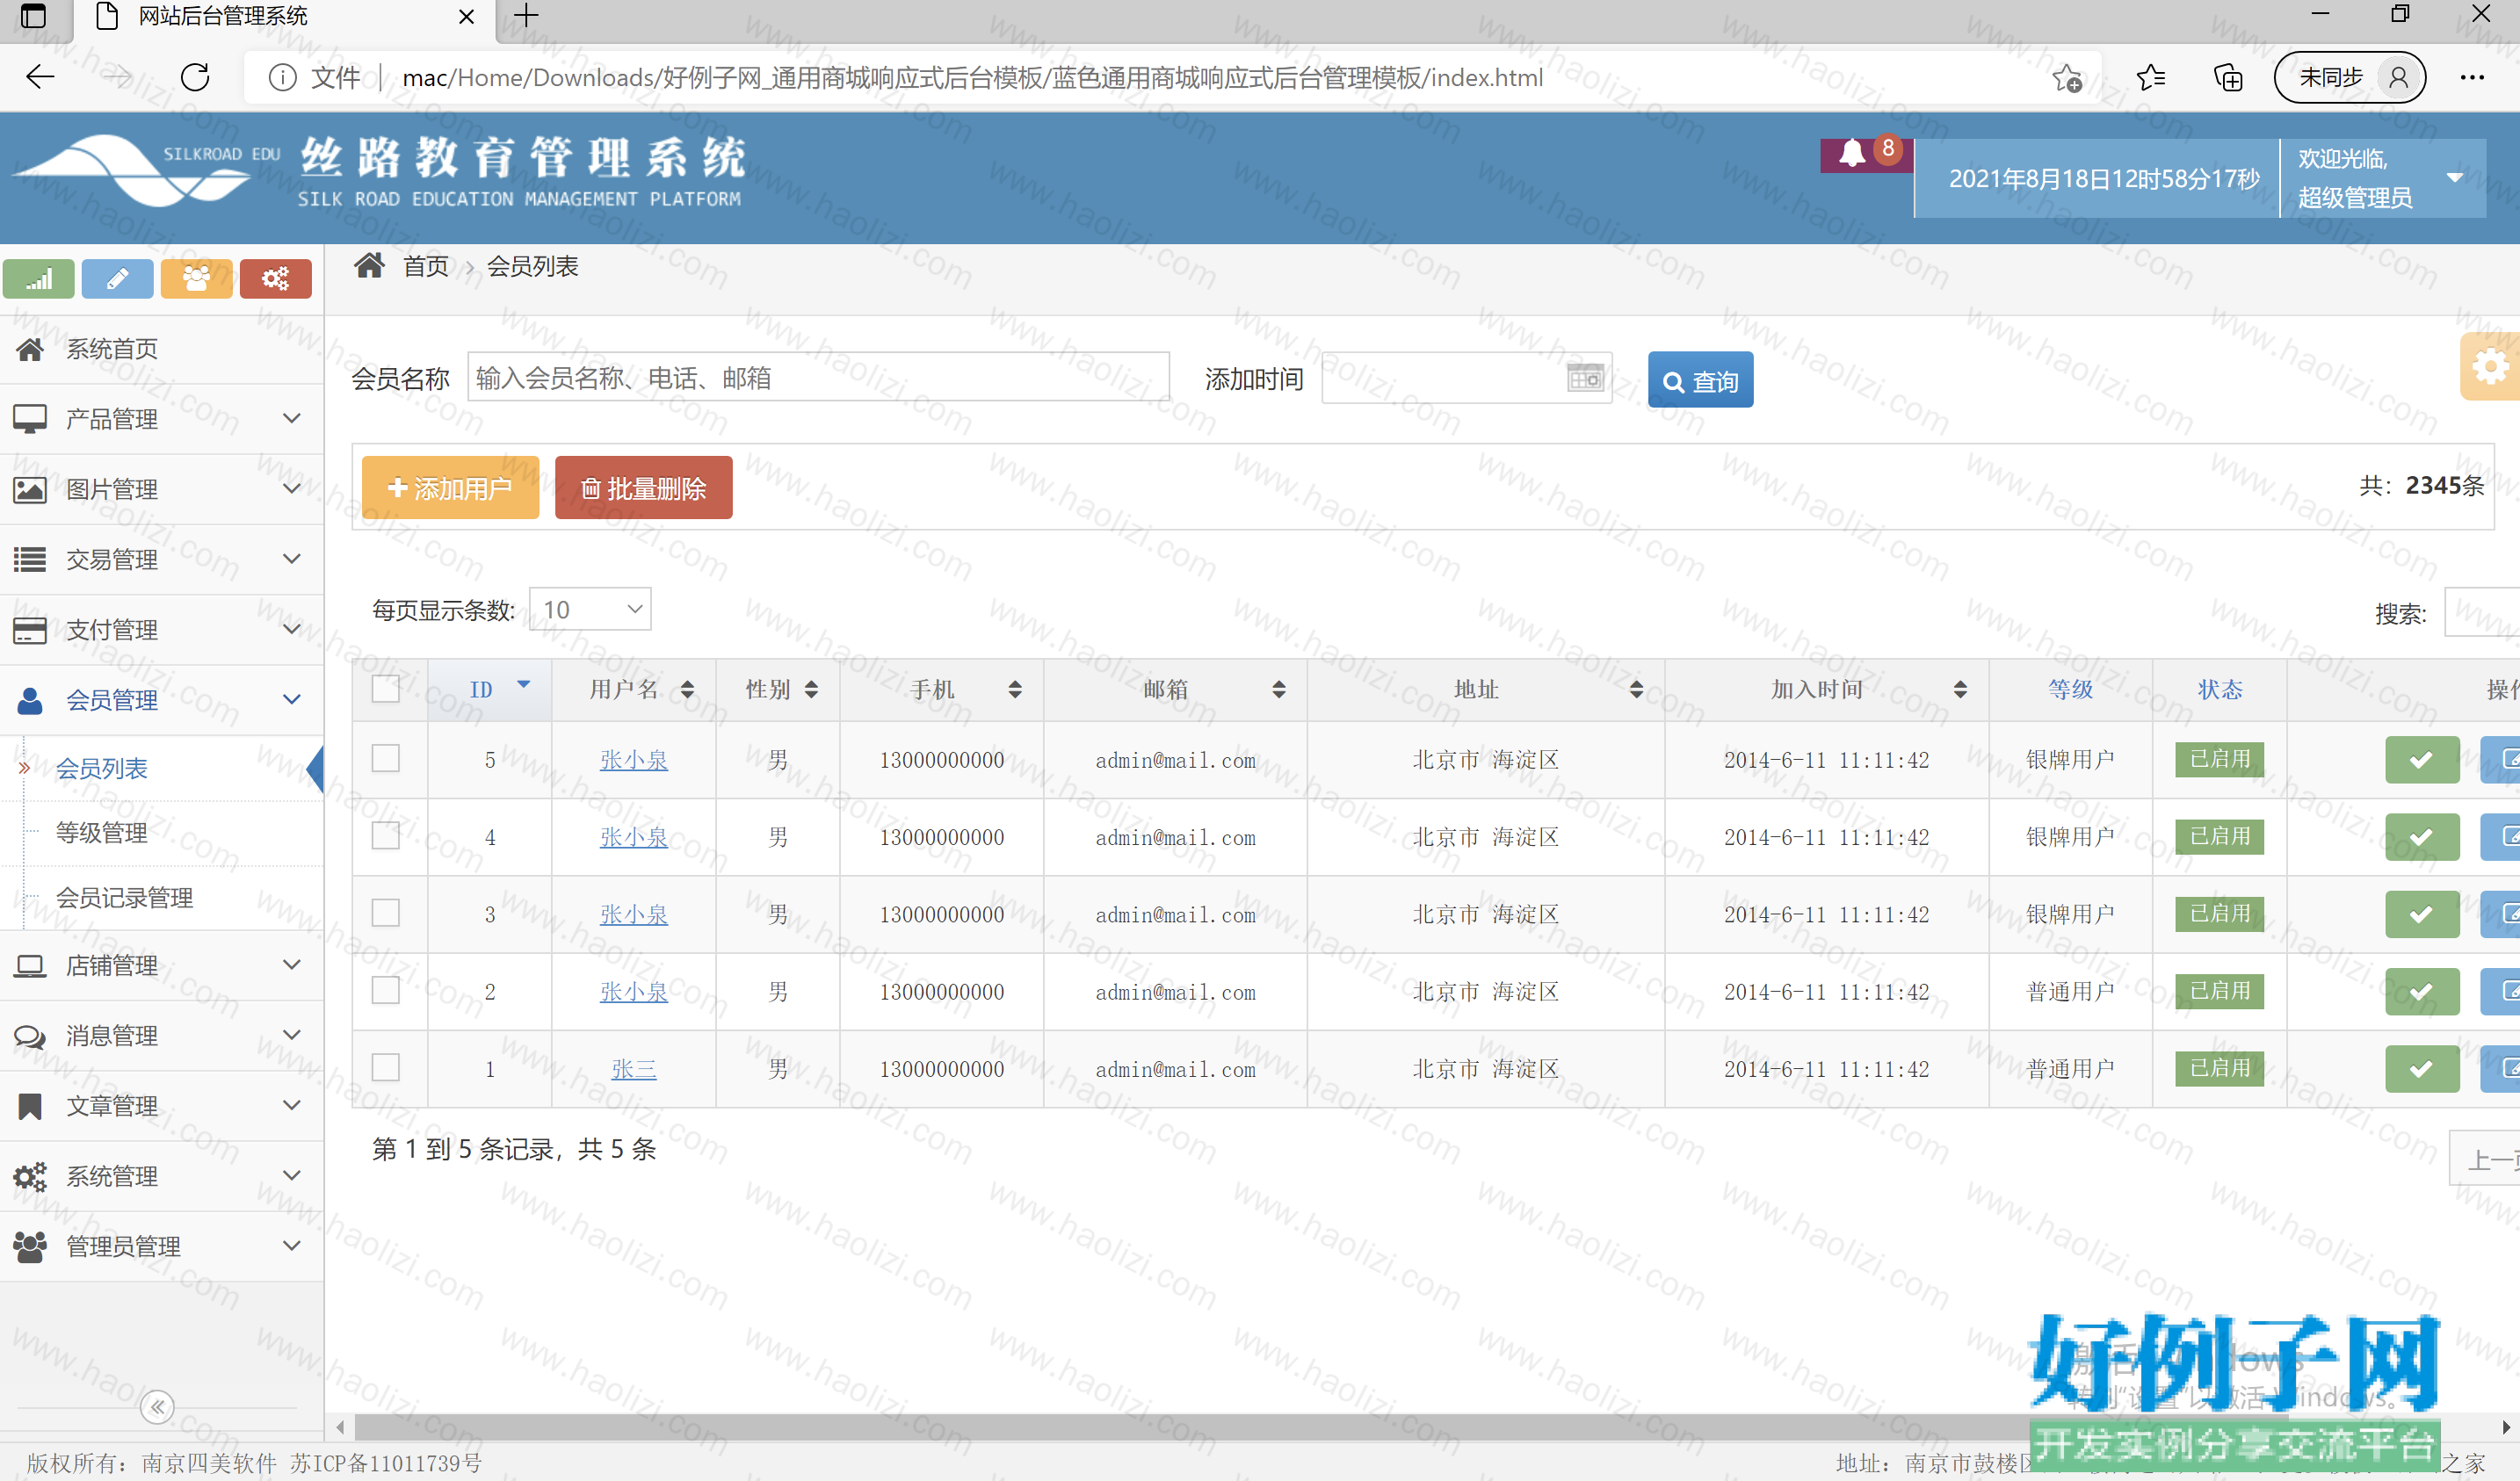Open the browser favorites list icon
The height and width of the screenshot is (1481, 2520).
(2150, 77)
